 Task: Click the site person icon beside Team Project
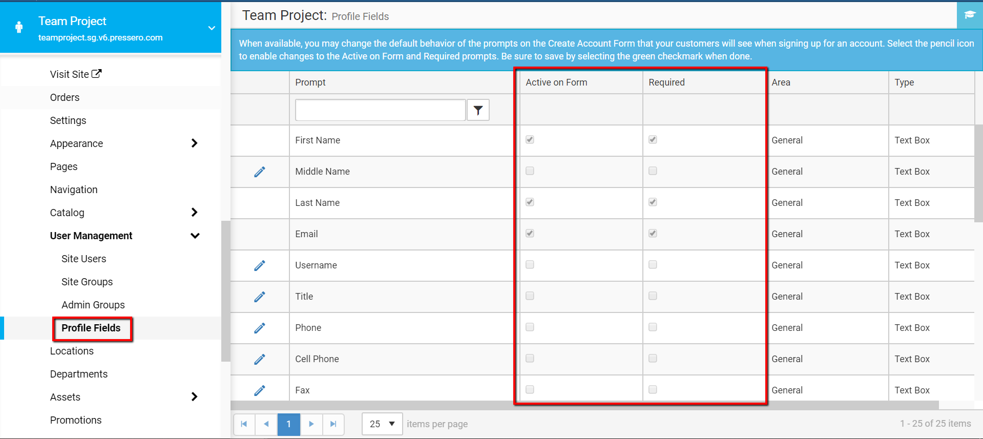click(x=19, y=27)
